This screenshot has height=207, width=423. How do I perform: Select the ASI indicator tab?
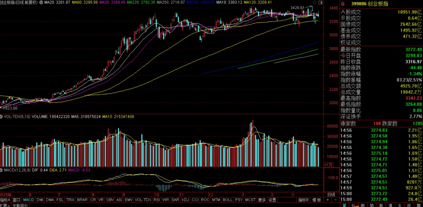[x=119, y=200]
